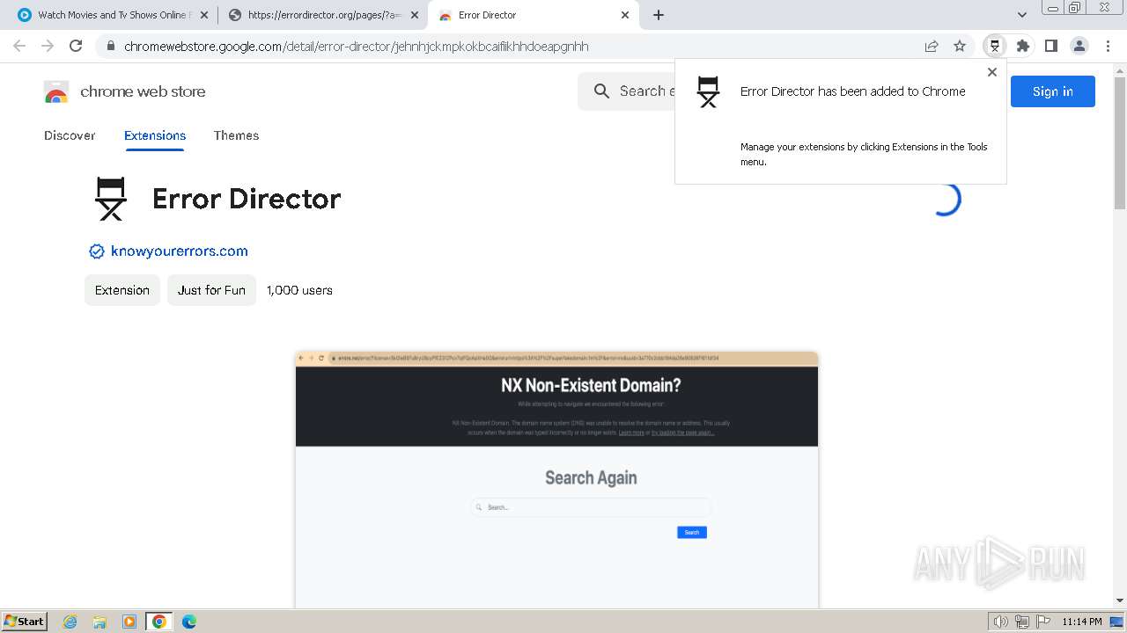1127x633 pixels.
Task: Launch Microsoft Edge from taskbar
Action: pyautogui.click(x=189, y=622)
